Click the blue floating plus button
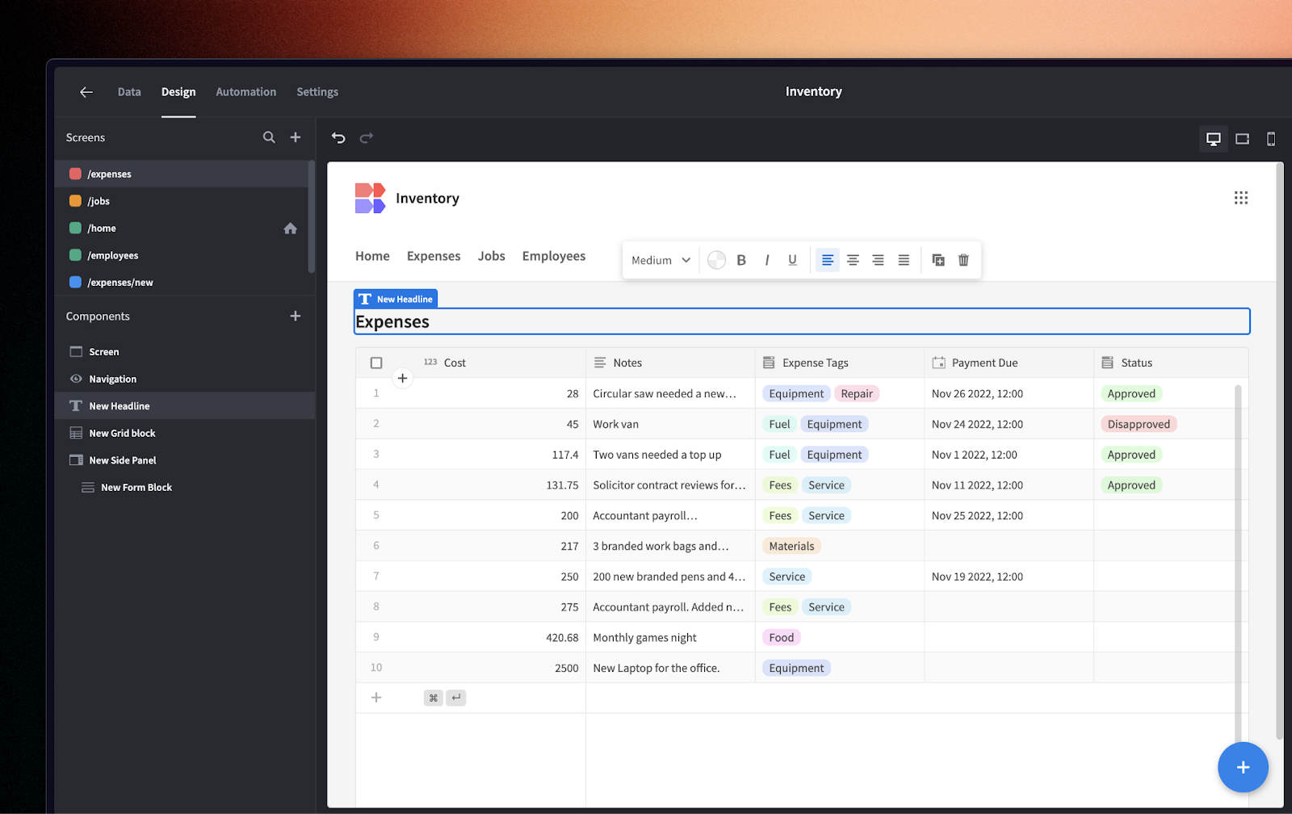 pyautogui.click(x=1242, y=767)
